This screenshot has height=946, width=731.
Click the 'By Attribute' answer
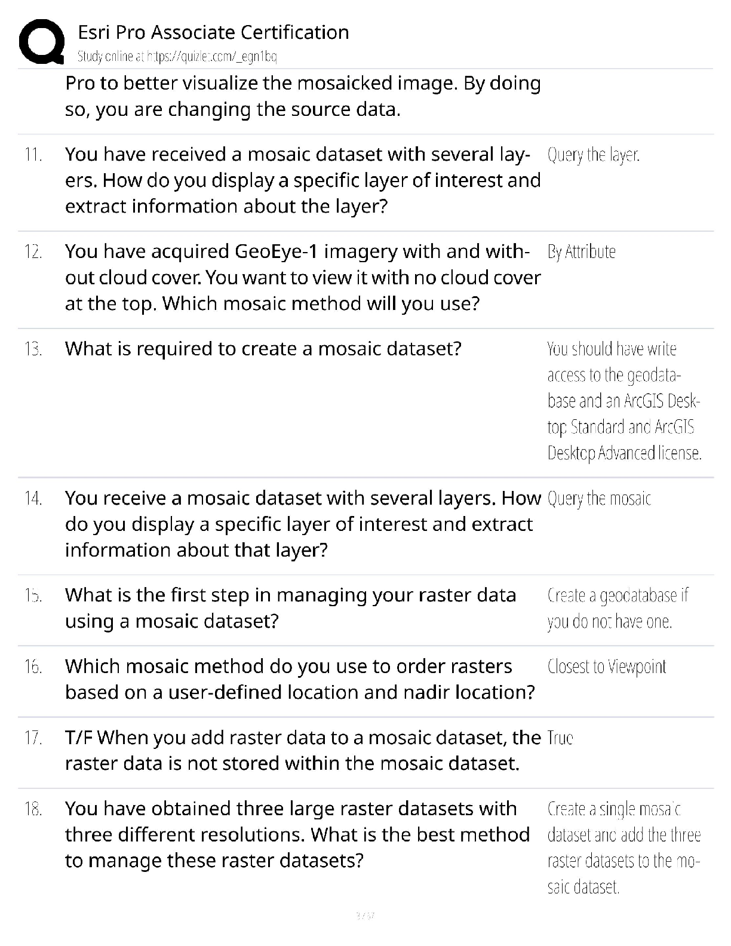click(581, 252)
